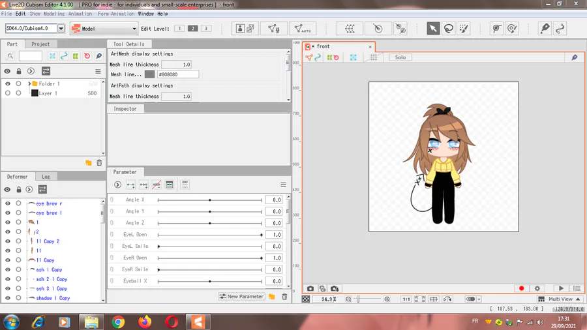The width and height of the screenshot is (587, 330).
Task: Hide the eye brow r deformer item
Action: pos(7,203)
